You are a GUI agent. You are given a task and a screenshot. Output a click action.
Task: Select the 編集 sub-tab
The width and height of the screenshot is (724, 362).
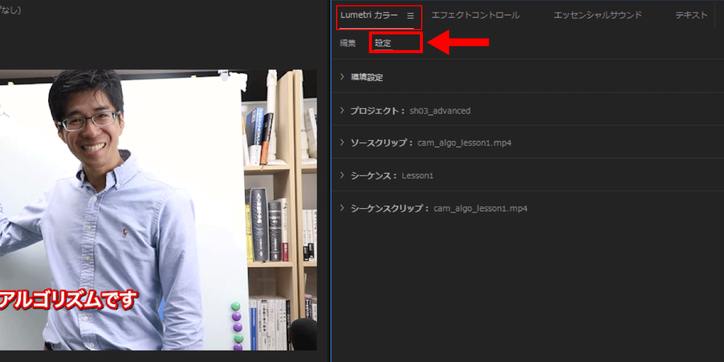[348, 43]
